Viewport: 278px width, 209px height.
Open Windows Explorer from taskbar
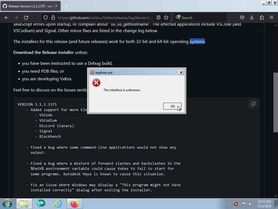(x=24, y=204)
